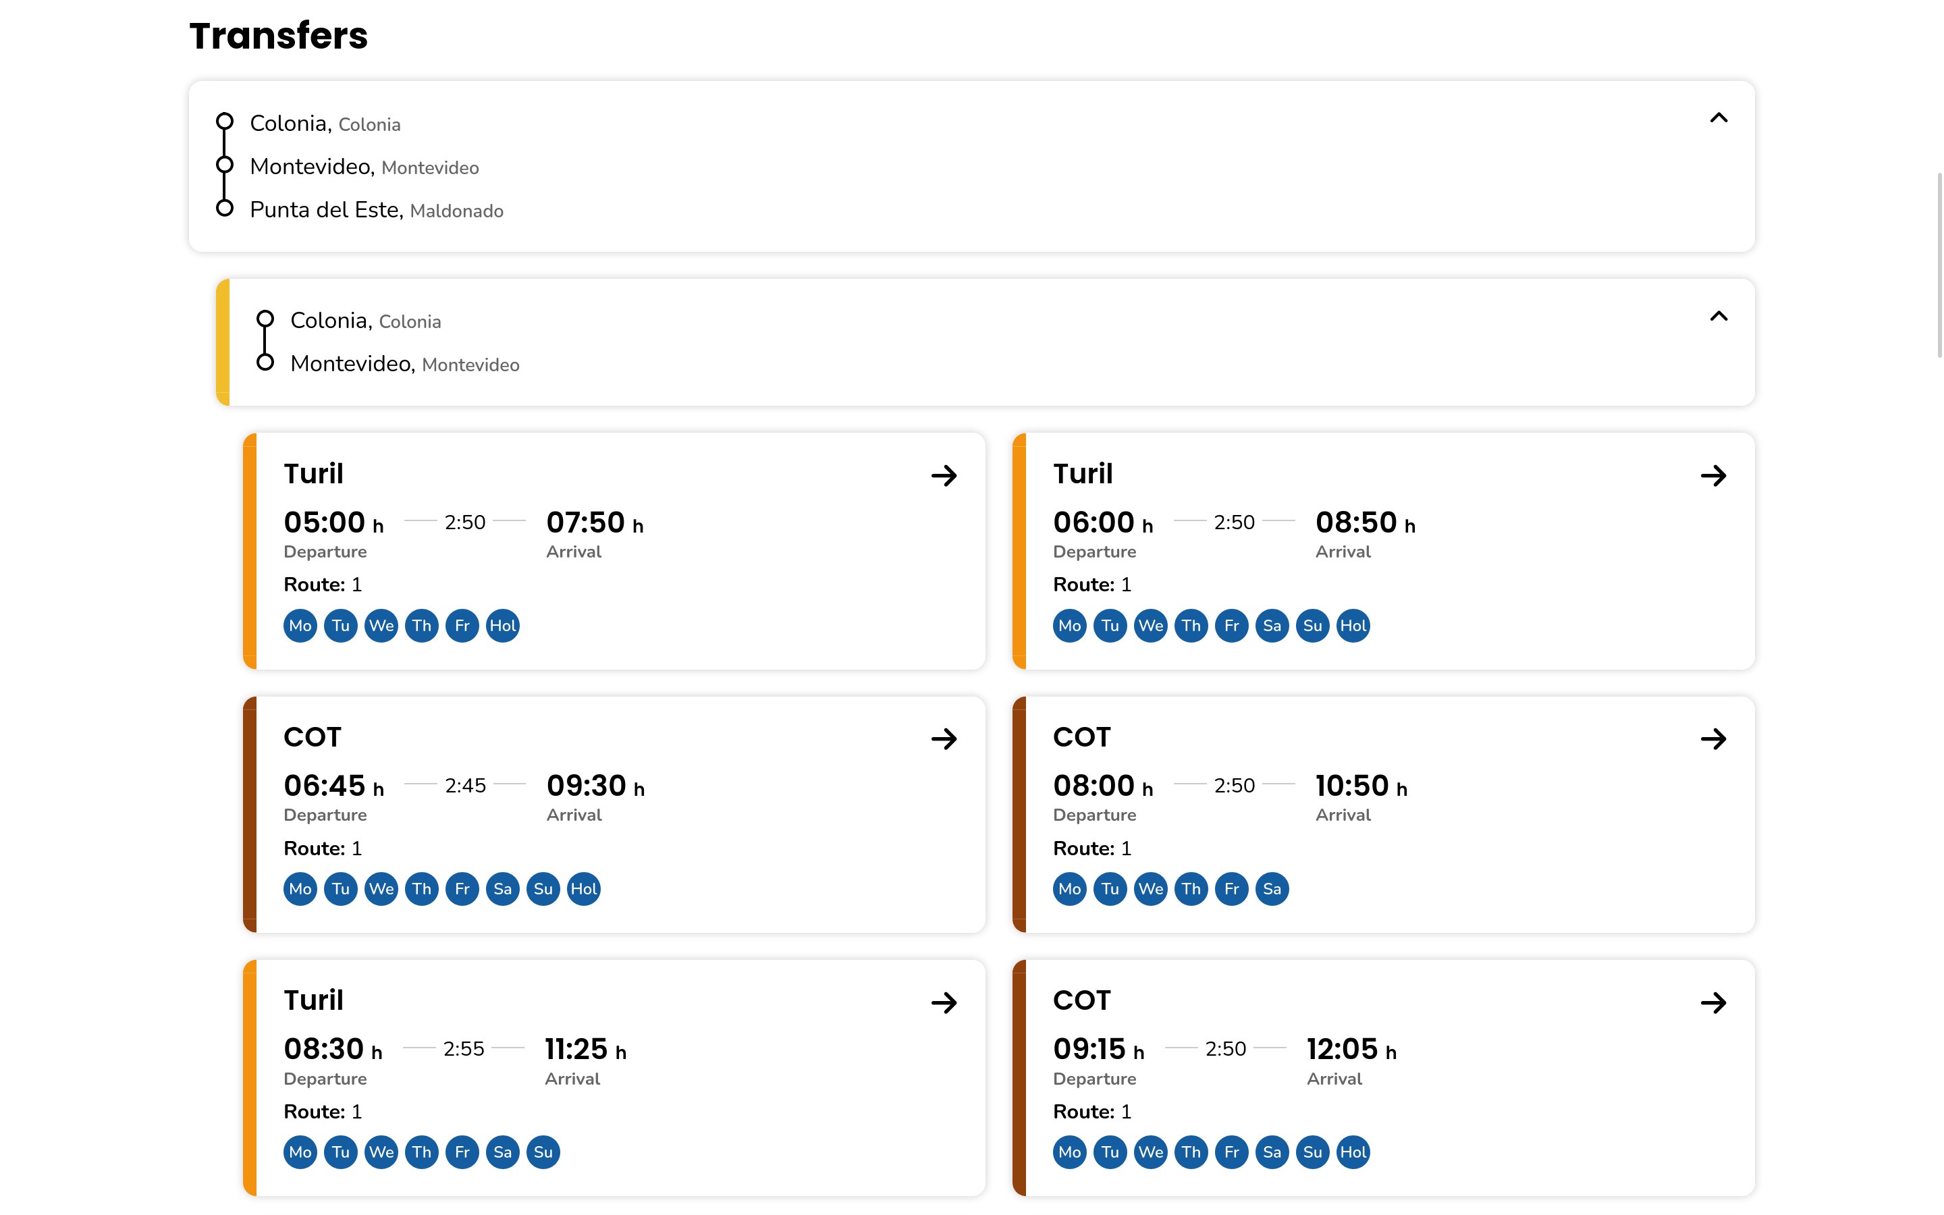Image resolution: width=1944 pixels, height=1215 pixels.
Task: Select the Montevideo stop in top route
Action: coord(311,166)
